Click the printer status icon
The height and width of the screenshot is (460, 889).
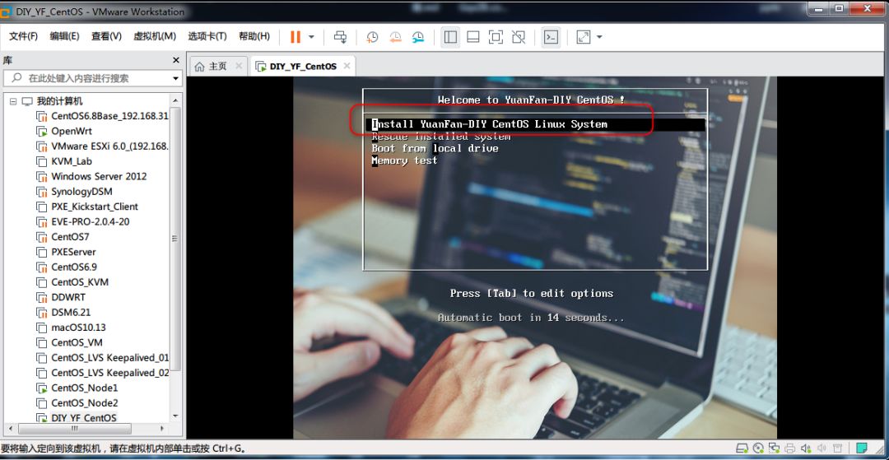click(791, 448)
